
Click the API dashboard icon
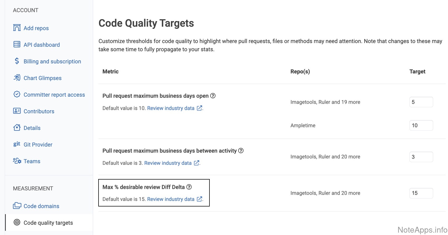[x=17, y=44]
